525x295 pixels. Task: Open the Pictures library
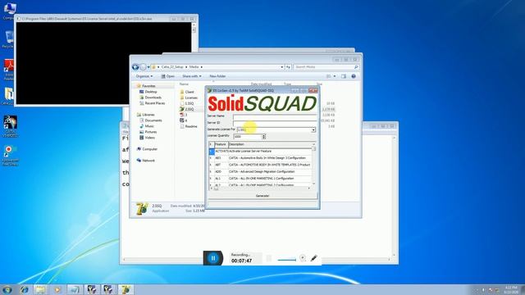point(151,132)
